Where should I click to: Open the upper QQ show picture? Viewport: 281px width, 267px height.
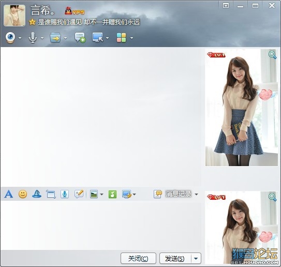(241, 108)
